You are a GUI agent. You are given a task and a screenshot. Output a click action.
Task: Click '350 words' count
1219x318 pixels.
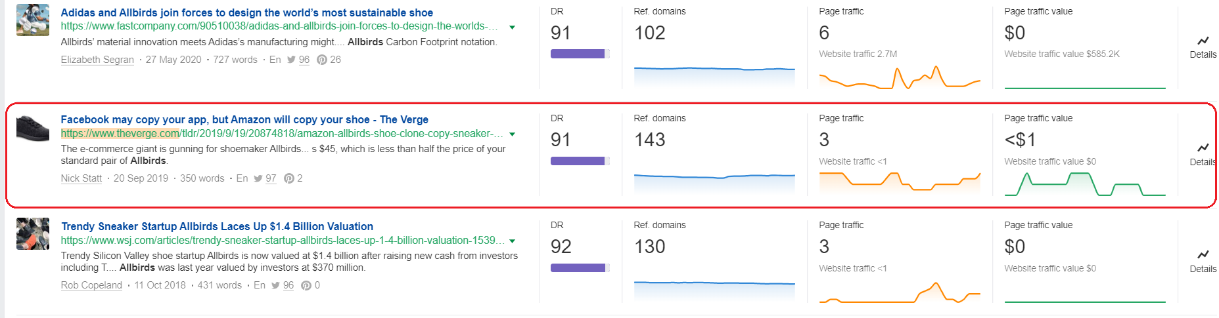202,178
